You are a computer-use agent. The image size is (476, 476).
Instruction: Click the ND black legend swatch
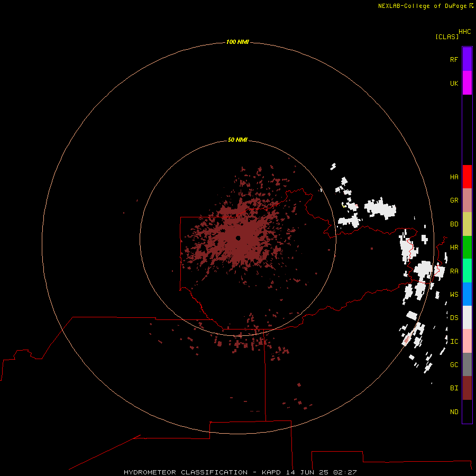(x=467, y=411)
